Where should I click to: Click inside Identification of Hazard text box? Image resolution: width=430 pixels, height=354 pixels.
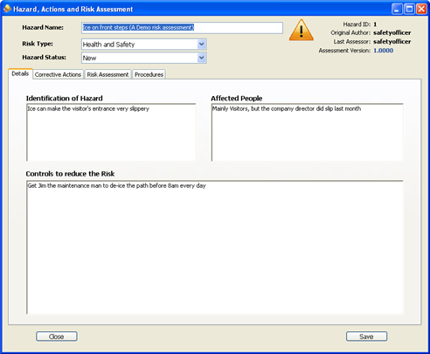111,132
